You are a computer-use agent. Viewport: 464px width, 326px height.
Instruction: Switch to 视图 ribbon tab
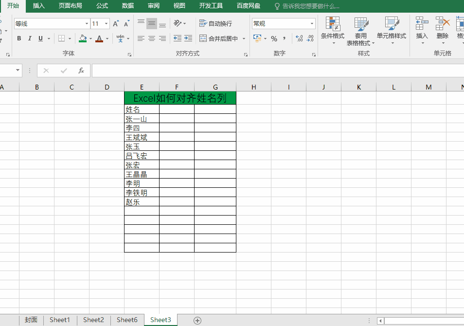[x=179, y=6]
